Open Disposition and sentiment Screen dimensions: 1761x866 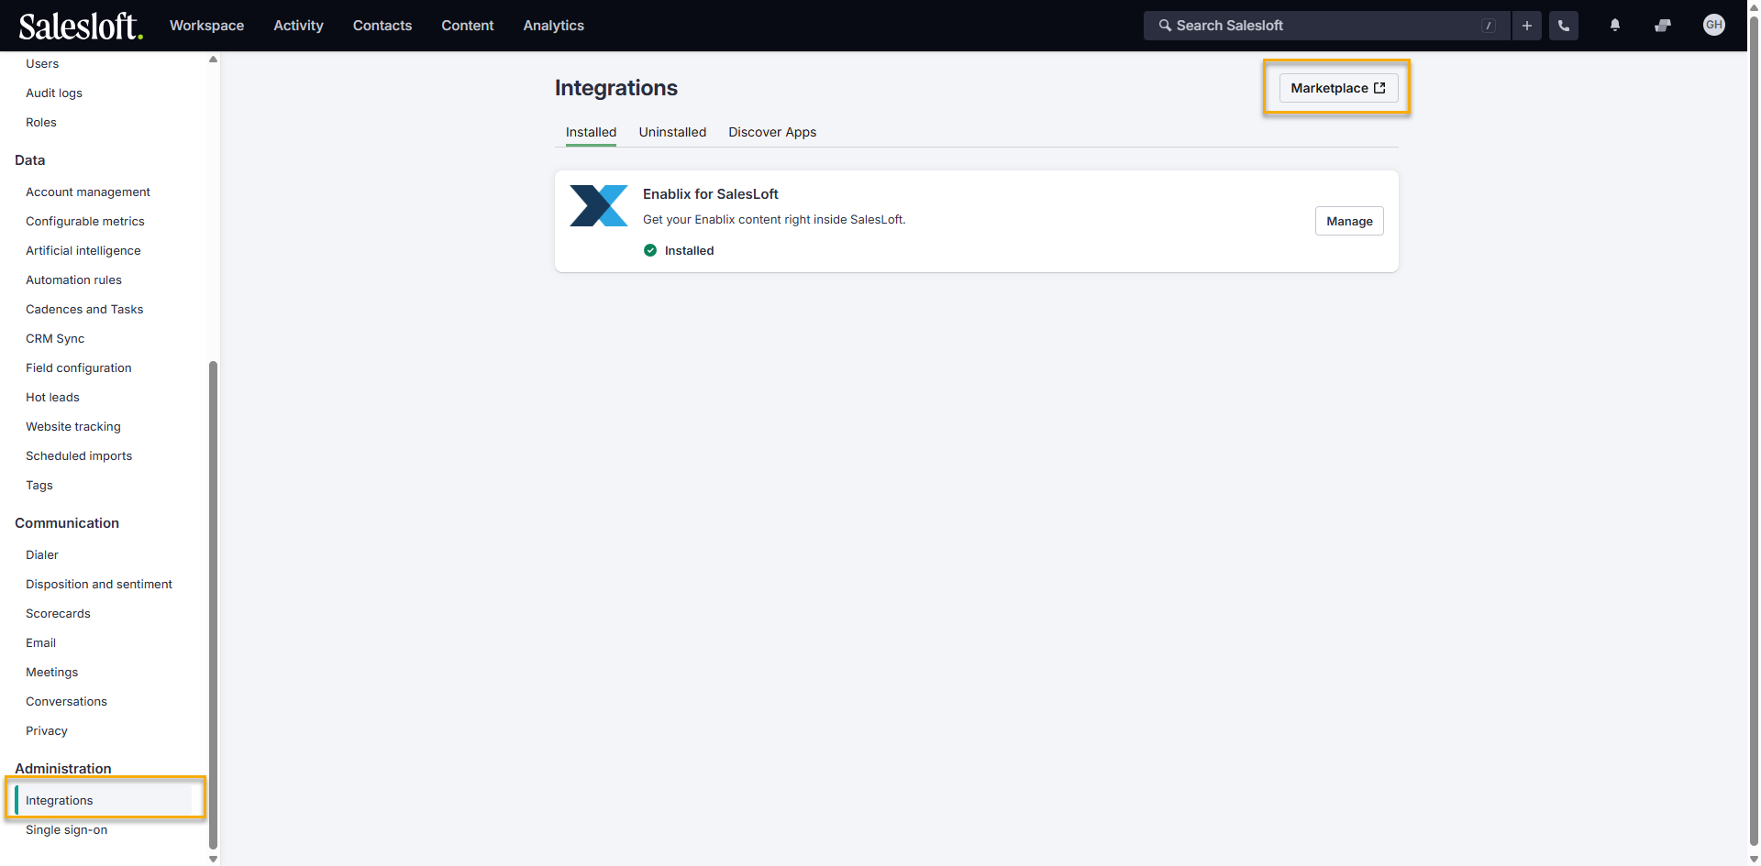[x=99, y=584]
